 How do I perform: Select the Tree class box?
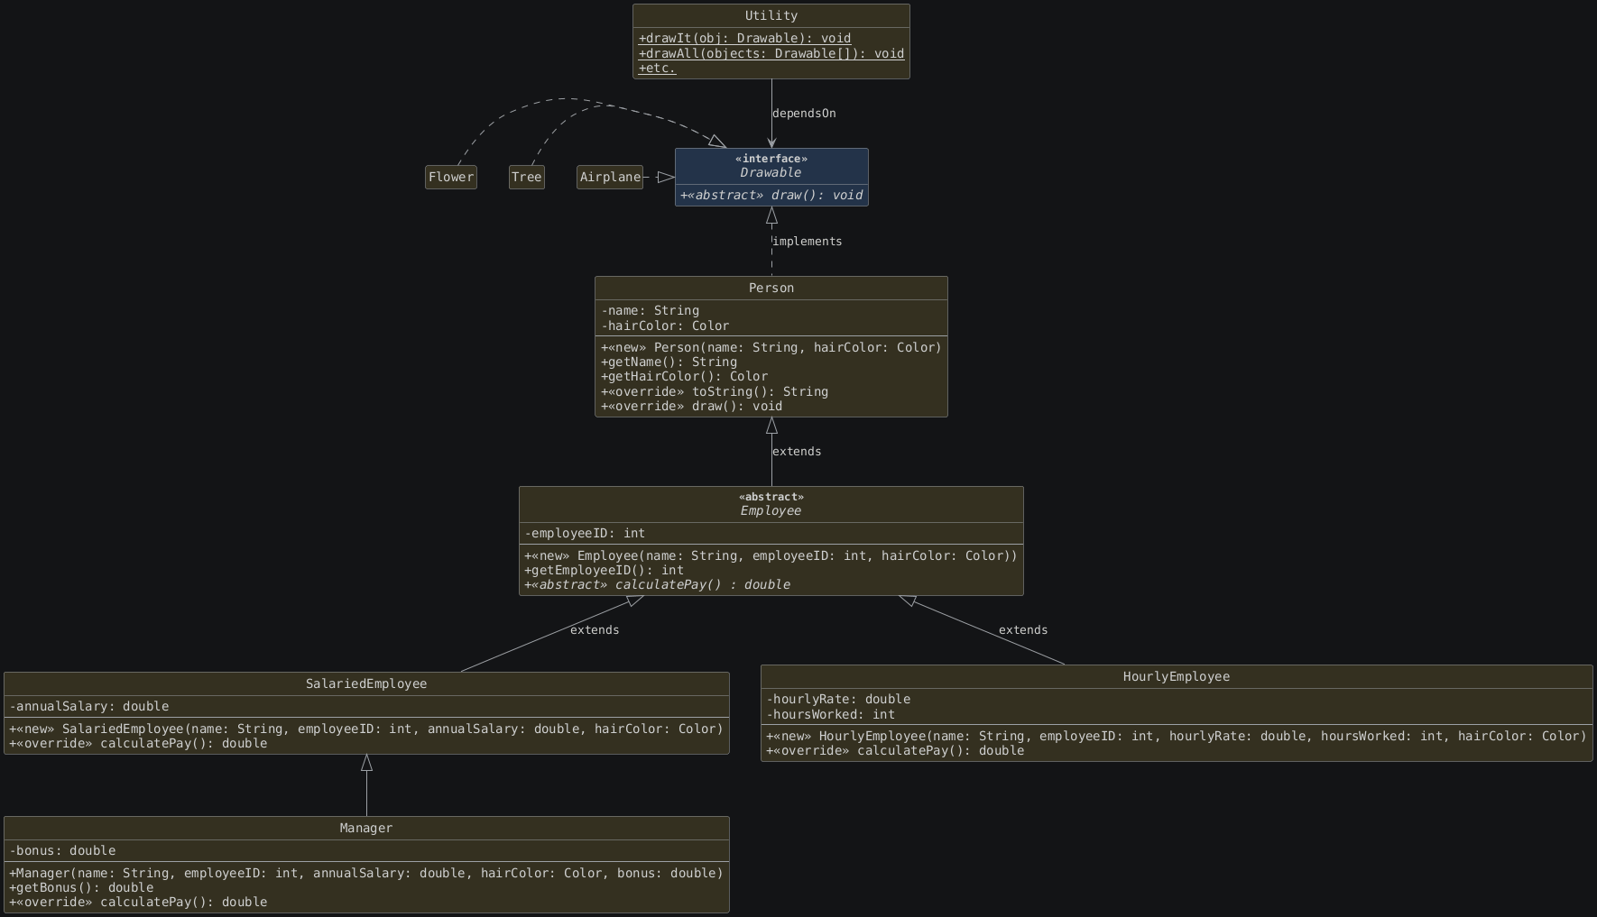click(527, 177)
